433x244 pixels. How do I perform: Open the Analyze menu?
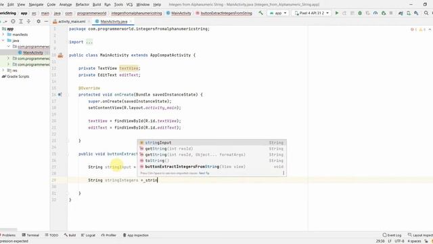66,5
